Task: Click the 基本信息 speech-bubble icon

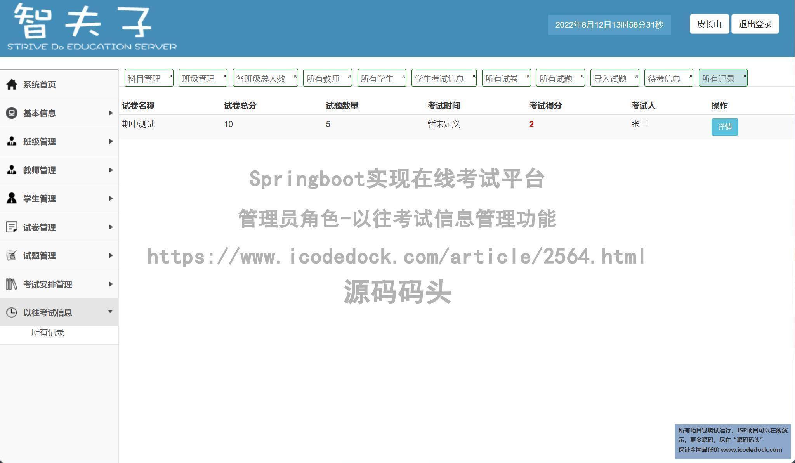Action: pyautogui.click(x=11, y=113)
